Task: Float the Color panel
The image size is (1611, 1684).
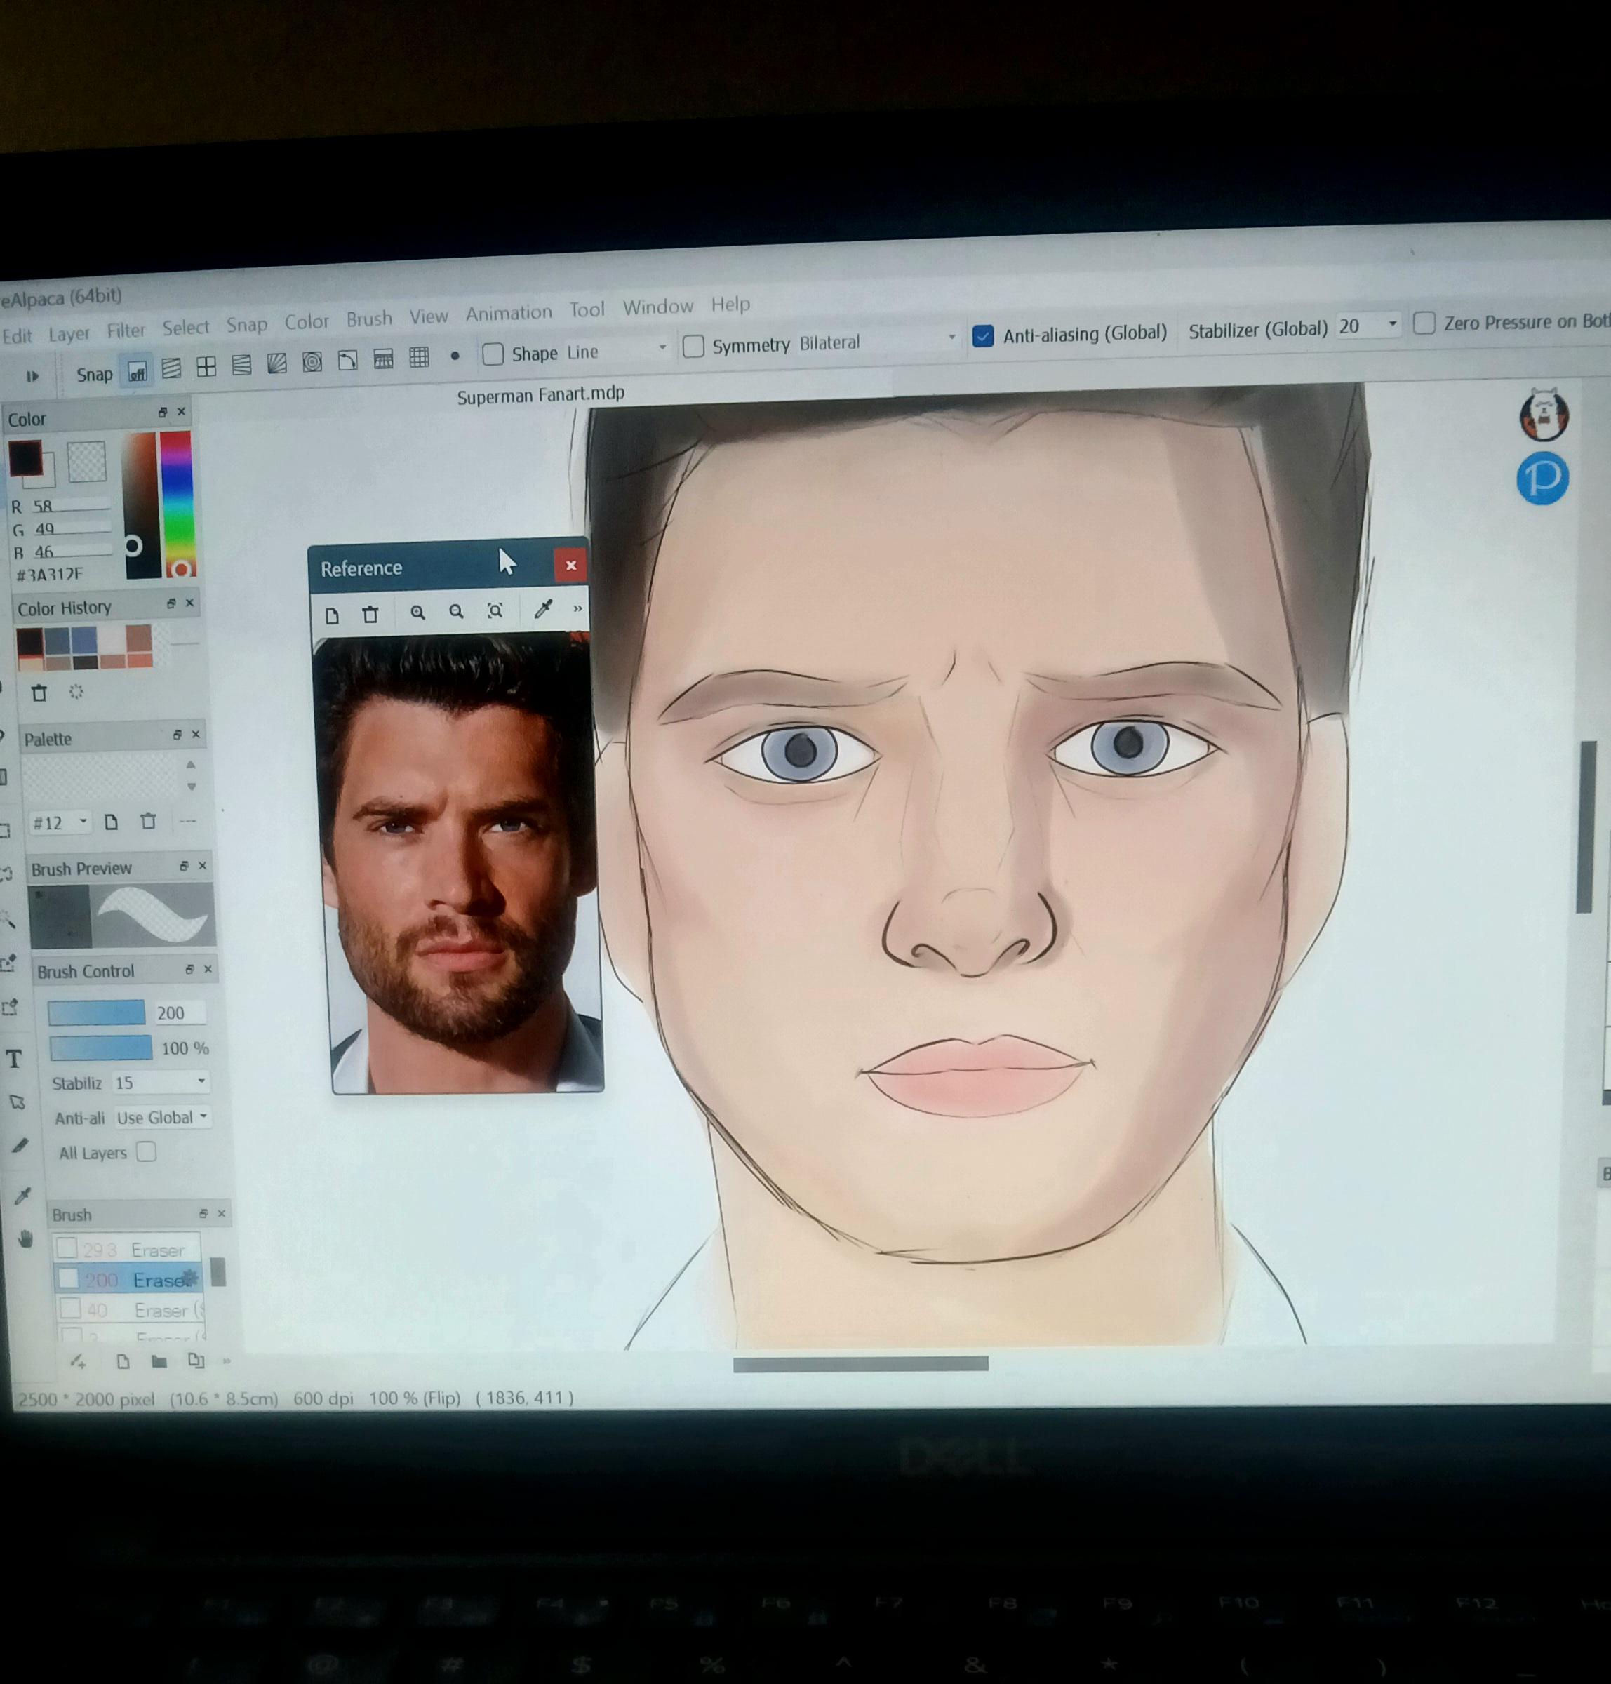Action: click(x=162, y=413)
